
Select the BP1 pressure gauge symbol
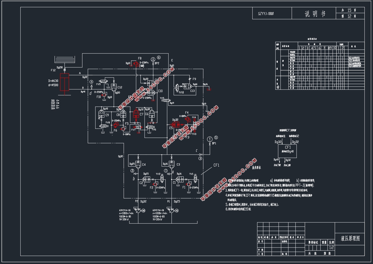click(x=210, y=139)
